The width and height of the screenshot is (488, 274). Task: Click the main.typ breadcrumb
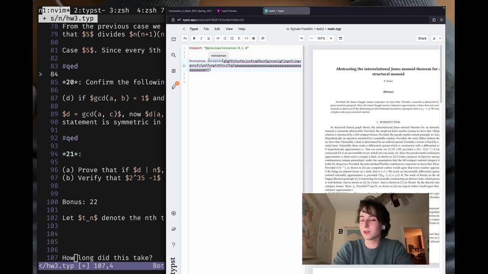[334, 29]
